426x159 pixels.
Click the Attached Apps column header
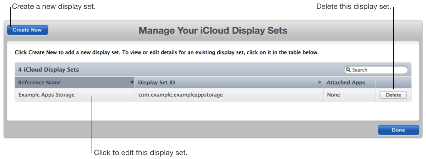[x=346, y=83]
